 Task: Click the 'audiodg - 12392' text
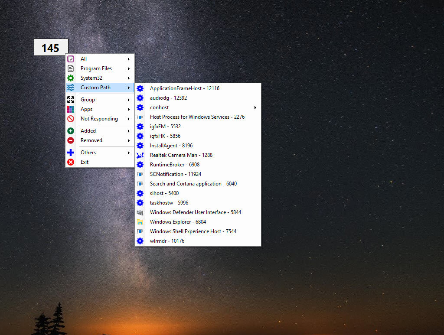(x=169, y=98)
